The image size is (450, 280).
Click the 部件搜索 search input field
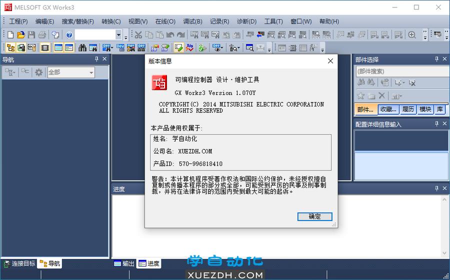click(402, 71)
